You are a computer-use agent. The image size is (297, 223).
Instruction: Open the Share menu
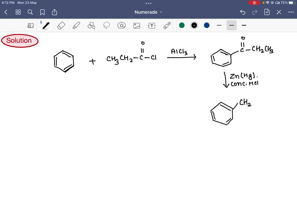click(55, 12)
